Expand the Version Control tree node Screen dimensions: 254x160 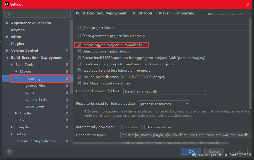tap(7, 51)
